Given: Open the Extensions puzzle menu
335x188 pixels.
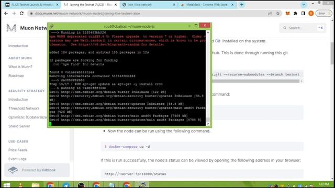Looking at the screenshot, I should coord(295,14).
